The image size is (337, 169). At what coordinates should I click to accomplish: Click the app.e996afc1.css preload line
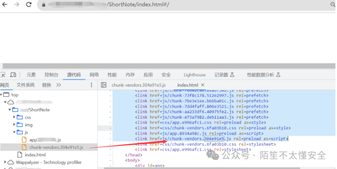click(x=201, y=122)
